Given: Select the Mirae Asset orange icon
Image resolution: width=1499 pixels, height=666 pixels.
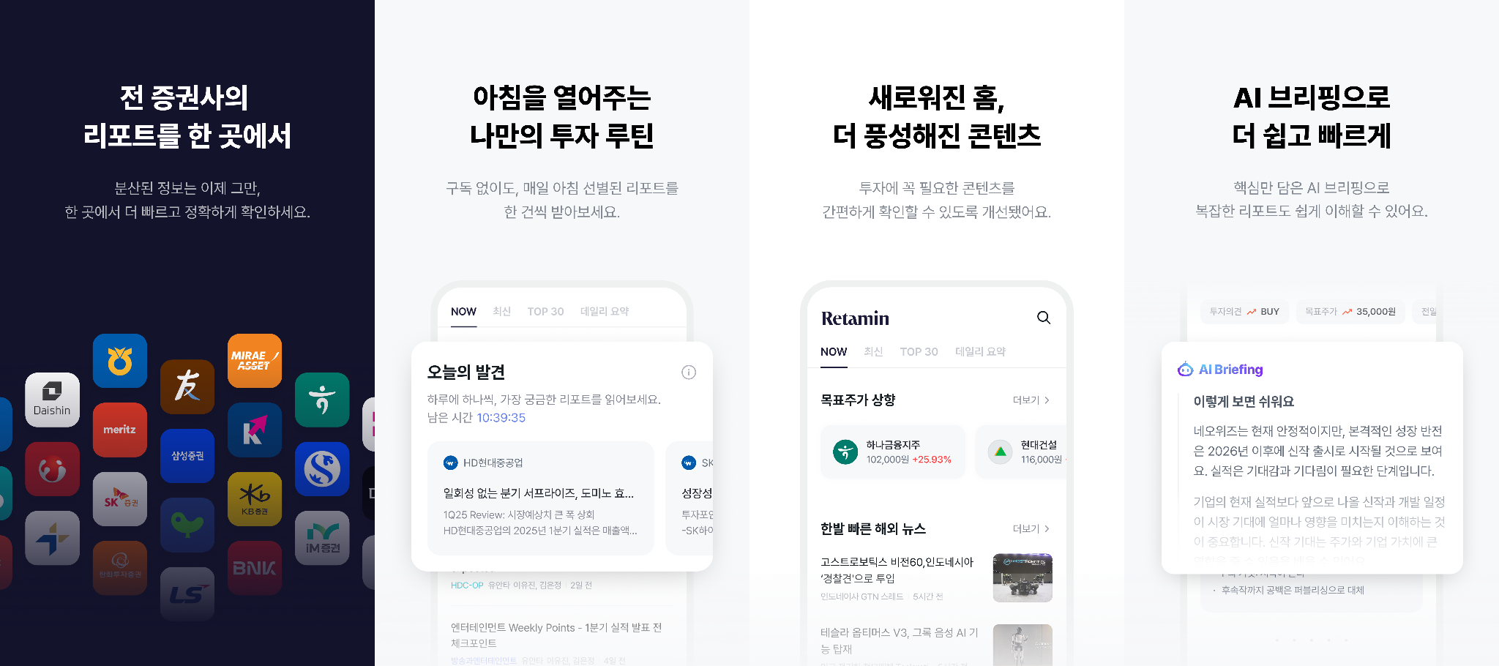Looking at the screenshot, I should point(255,361).
